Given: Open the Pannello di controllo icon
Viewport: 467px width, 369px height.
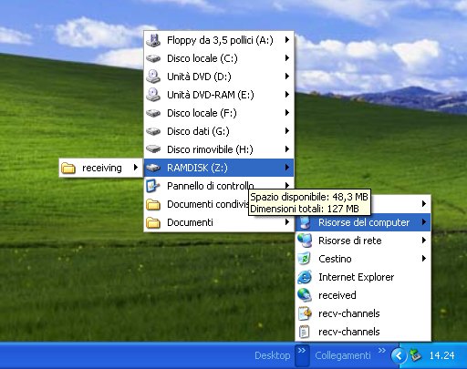Looking at the screenshot, I should [153, 186].
